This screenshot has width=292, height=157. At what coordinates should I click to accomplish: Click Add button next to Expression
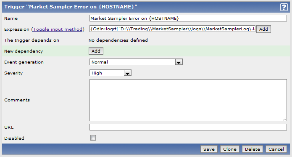(263, 29)
